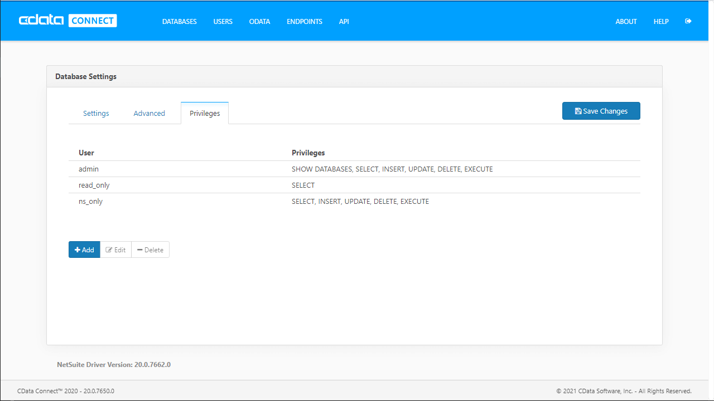Select the read_only user row
Viewport: 714px width, 401px height.
94,185
